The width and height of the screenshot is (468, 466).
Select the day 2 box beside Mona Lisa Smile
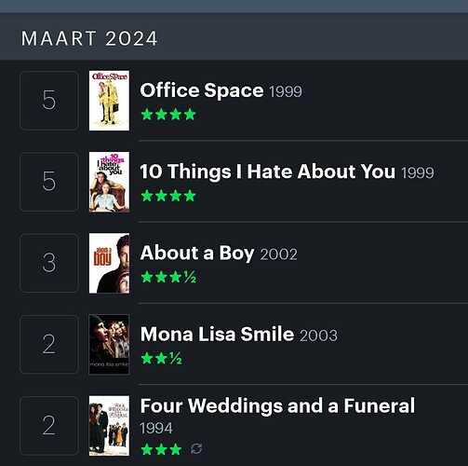[x=49, y=344]
